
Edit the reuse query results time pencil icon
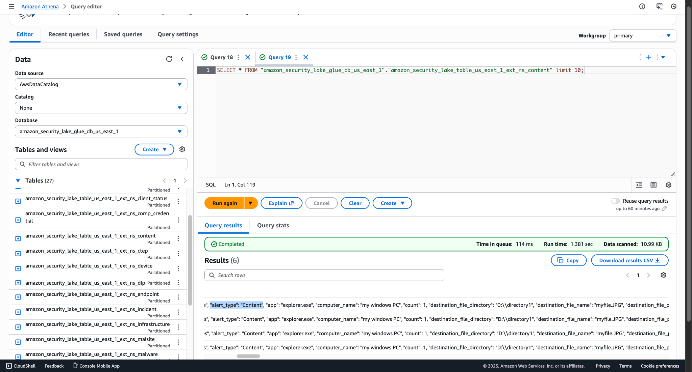[x=664, y=208]
